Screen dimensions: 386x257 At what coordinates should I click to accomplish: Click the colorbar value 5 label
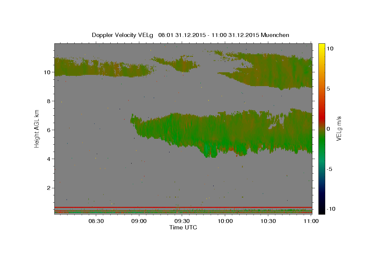pyautogui.click(x=328, y=89)
